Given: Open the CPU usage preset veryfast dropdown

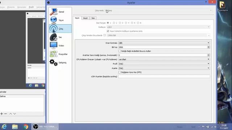Looking at the screenshot, I should coord(164,59).
